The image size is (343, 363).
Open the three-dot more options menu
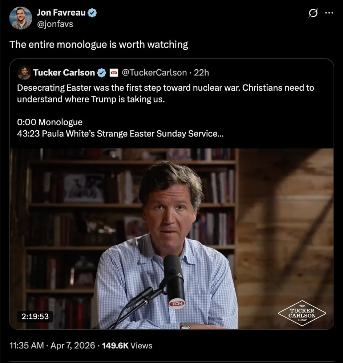tap(329, 13)
